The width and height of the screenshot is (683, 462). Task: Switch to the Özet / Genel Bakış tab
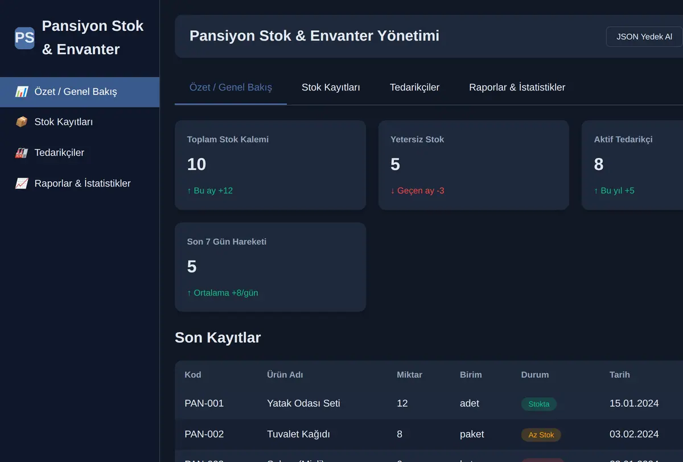[x=231, y=87]
